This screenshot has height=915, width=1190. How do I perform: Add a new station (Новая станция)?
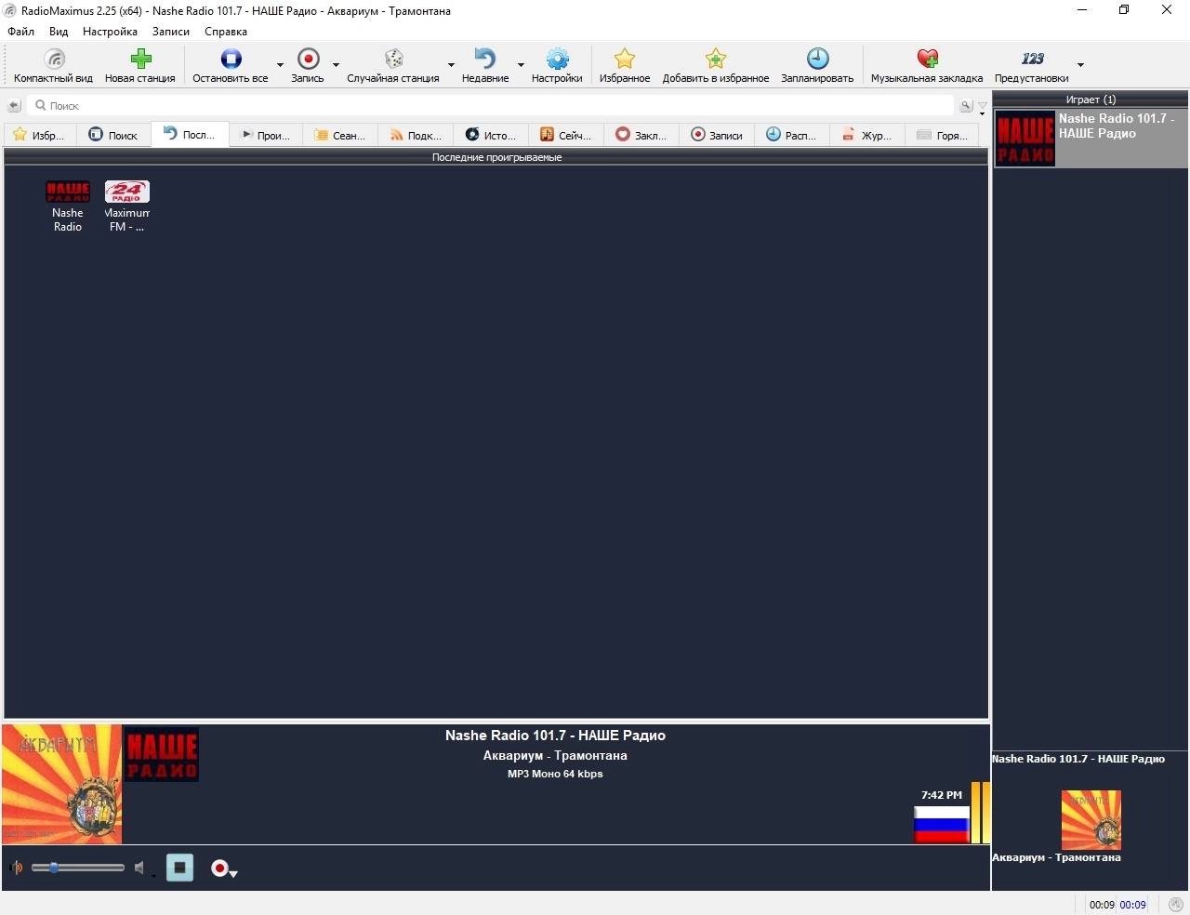(x=140, y=66)
